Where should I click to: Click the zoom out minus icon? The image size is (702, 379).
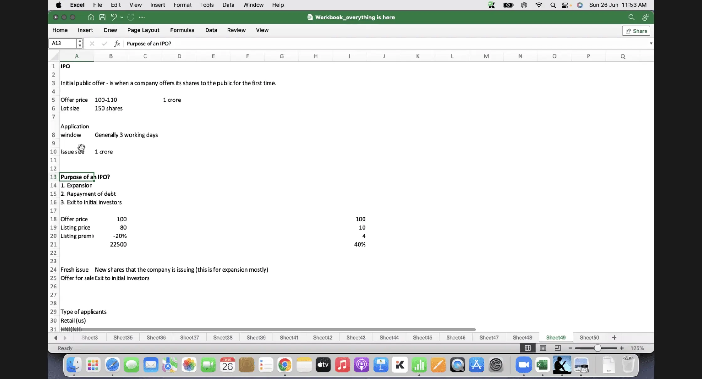coord(570,348)
